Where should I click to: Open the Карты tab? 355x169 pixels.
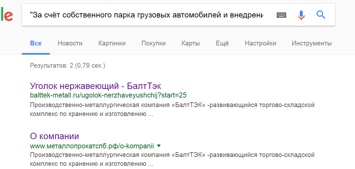tap(190, 44)
